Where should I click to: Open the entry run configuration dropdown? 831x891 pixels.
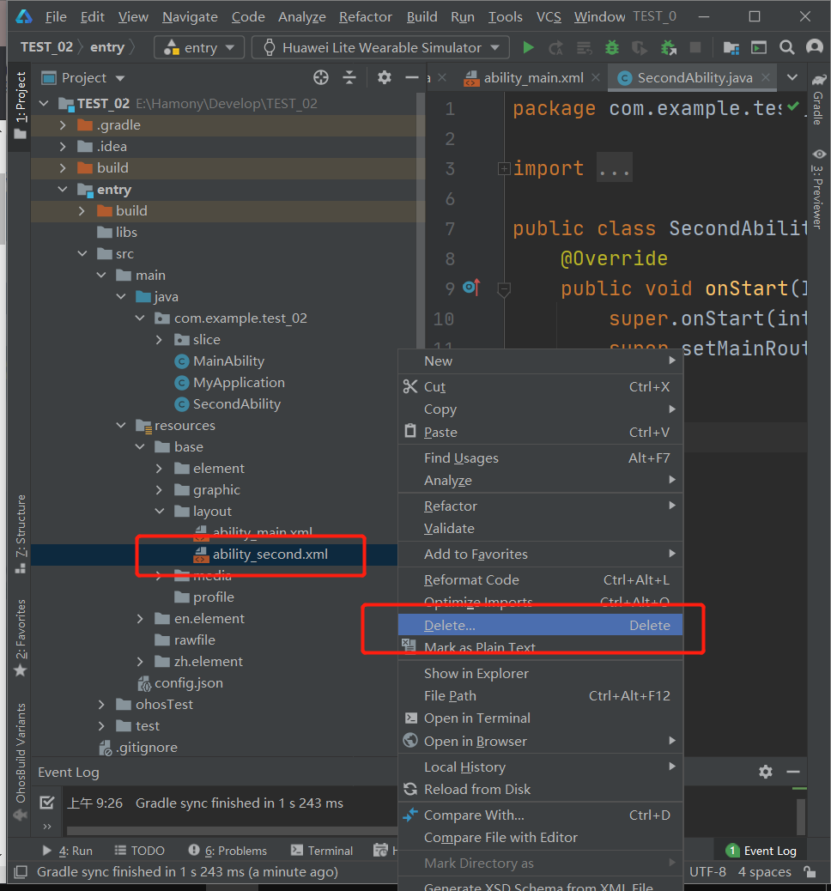[199, 48]
